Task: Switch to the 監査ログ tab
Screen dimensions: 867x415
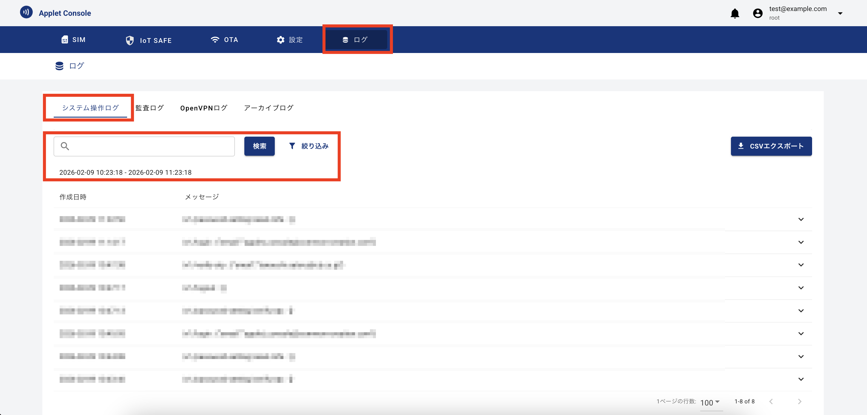Action: [x=149, y=108]
